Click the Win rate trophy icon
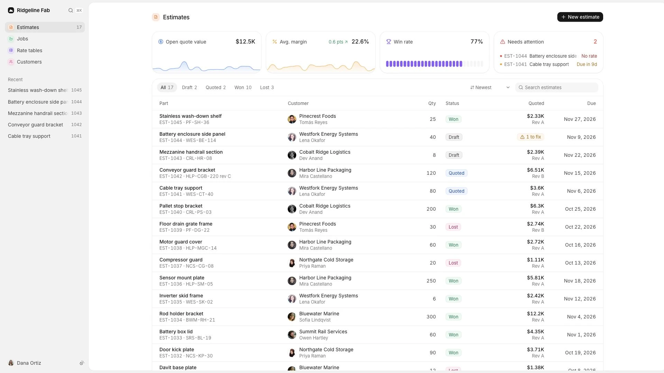 [389, 42]
